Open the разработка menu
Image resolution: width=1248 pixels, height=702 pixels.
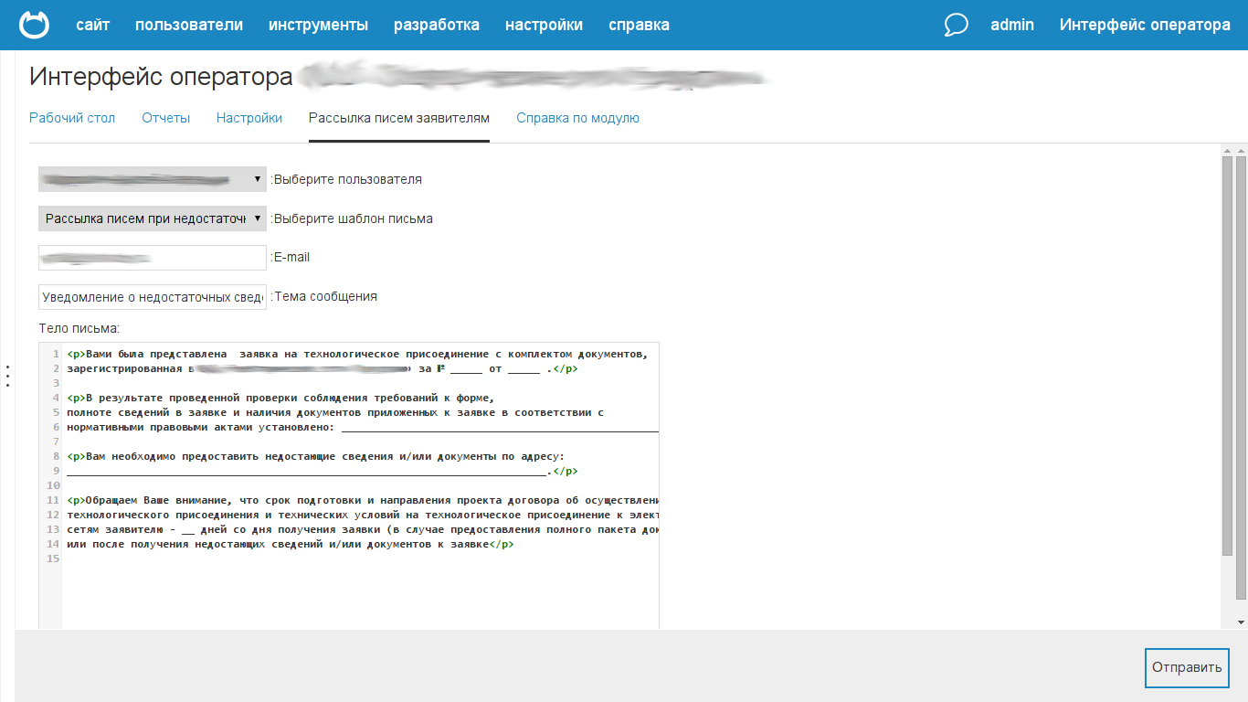[437, 25]
